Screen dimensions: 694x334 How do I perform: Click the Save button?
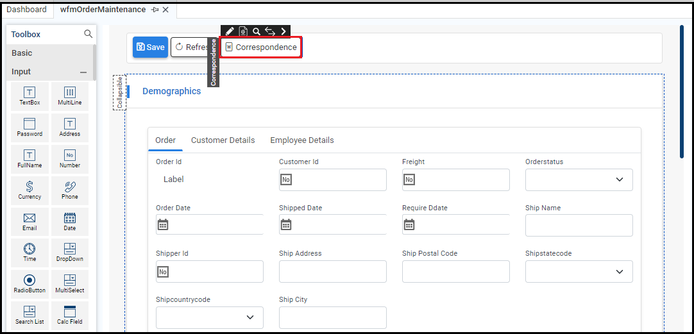click(151, 47)
